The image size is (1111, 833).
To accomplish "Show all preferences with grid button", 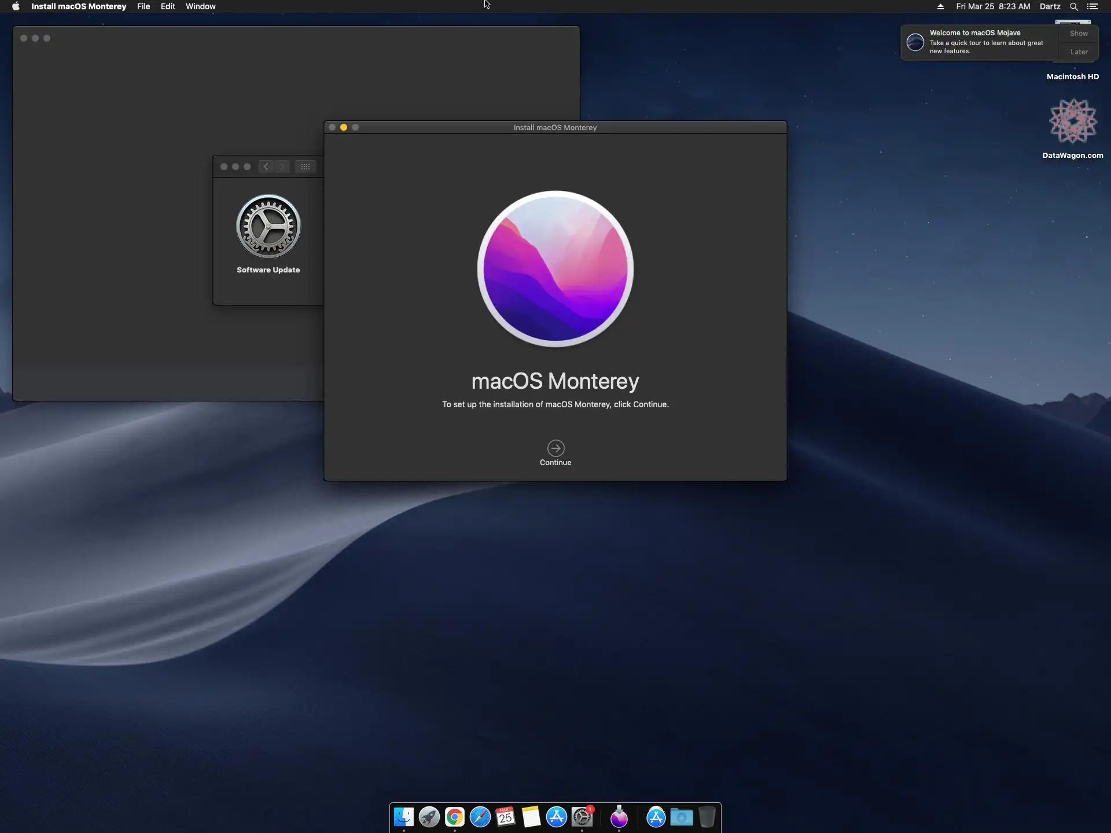I will pyautogui.click(x=305, y=167).
